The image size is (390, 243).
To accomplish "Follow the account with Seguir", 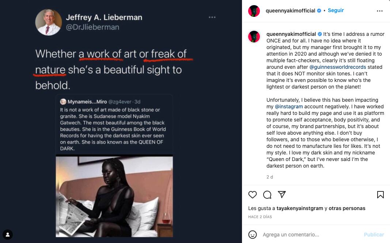I will tap(336, 11).
